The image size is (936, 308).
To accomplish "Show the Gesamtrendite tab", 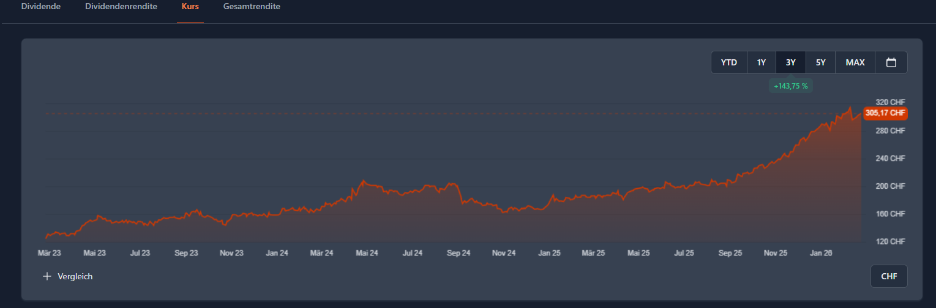I will [252, 7].
